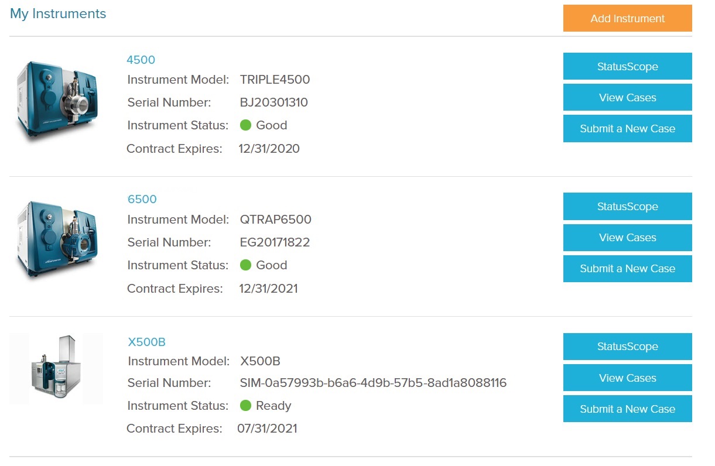View Cases for the X500B instrument
The width and height of the screenshot is (715, 466).
click(627, 378)
